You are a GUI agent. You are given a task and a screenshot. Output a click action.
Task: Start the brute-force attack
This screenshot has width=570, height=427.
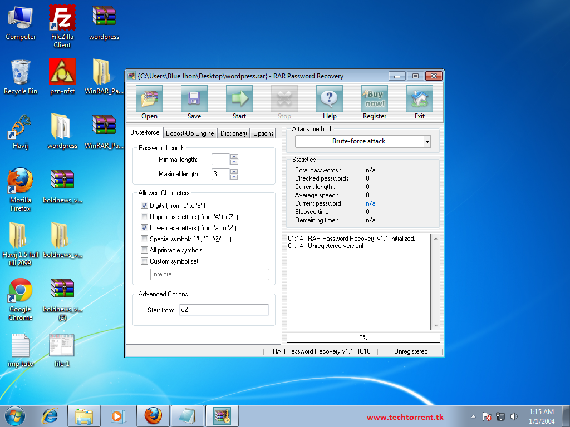pyautogui.click(x=239, y=101)
